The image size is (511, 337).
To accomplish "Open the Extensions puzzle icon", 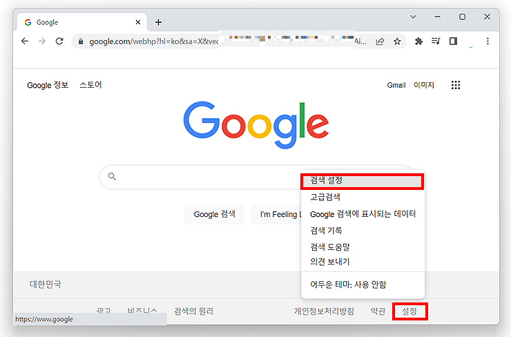I will [418, 41].
